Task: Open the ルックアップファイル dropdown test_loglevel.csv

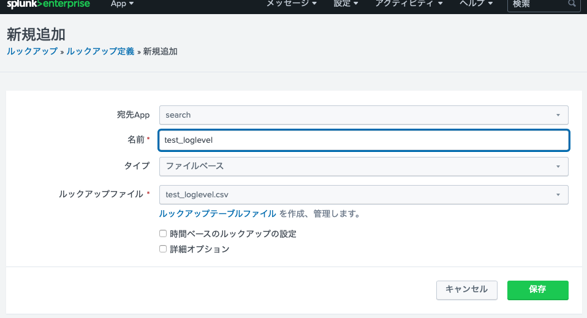Action: (364, 195)
